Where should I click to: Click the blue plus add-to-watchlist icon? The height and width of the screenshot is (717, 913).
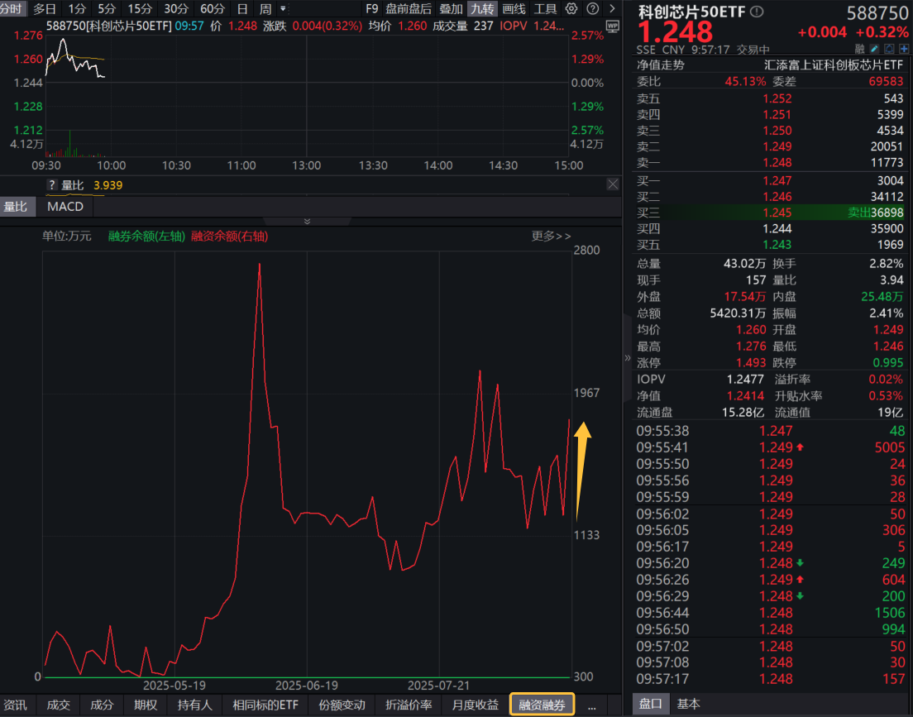[x=904, y=49]
